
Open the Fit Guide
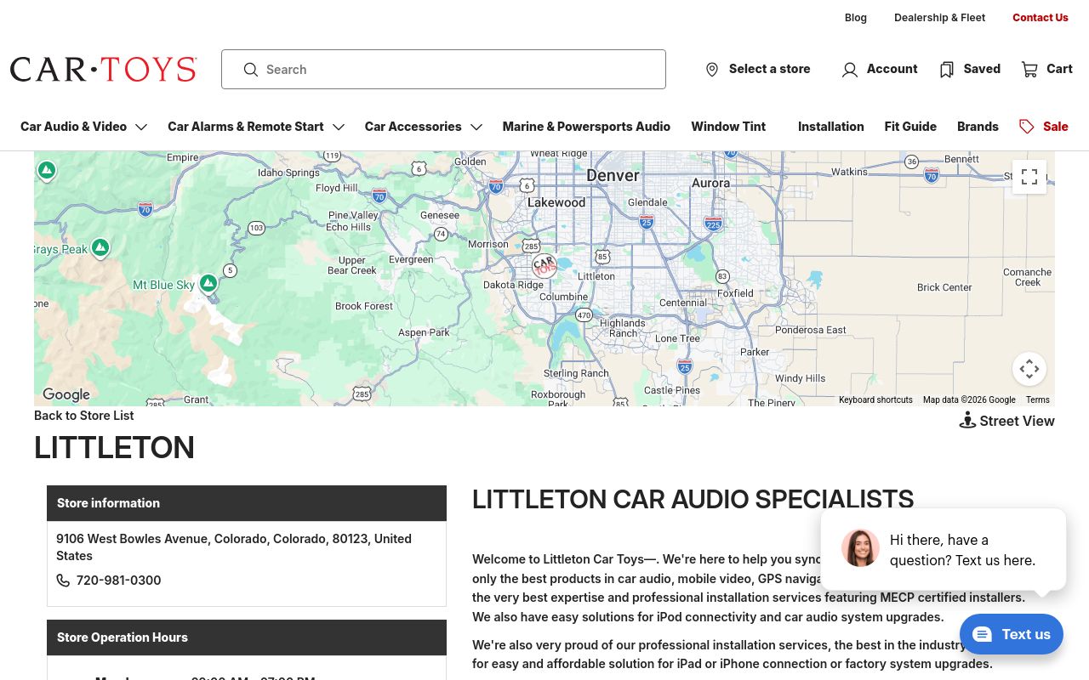(x=910, y=127)
